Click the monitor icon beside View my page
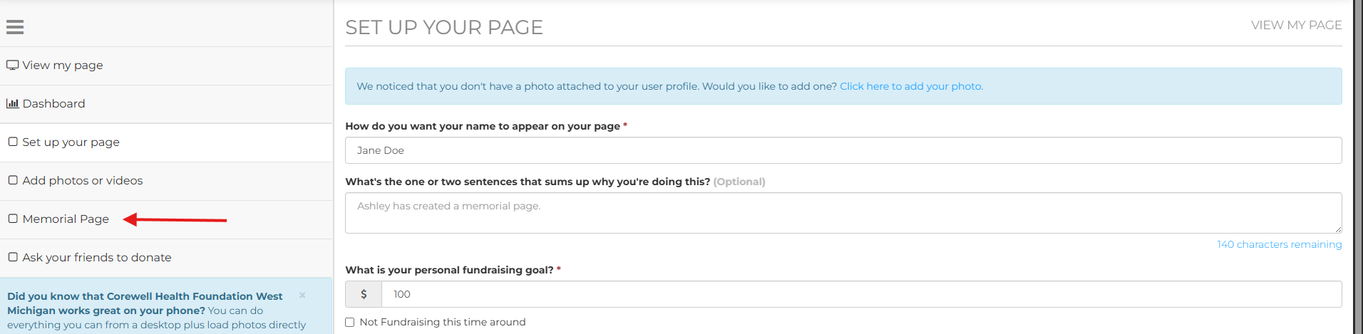1363x334 pixels. [x=12, y=65]
